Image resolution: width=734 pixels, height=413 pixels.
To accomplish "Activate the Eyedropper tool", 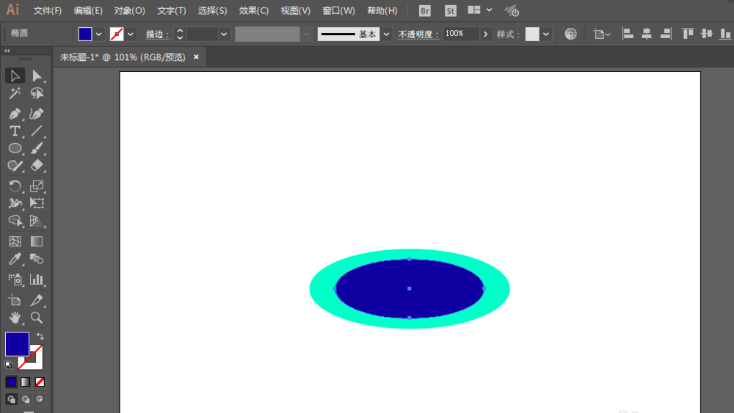I will (x=15, y=259).
